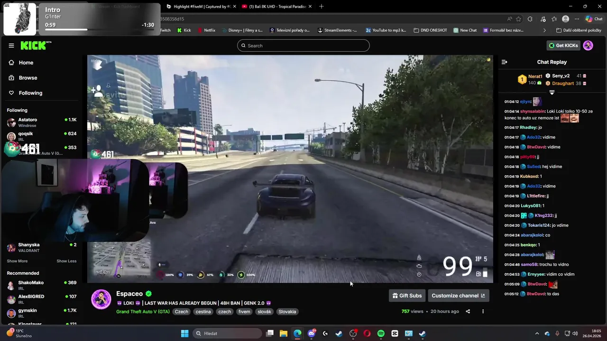This screenshot has height=341, width=607.
Task: Open Logitech G HUB from the taskbar
Action: (325, 333)
